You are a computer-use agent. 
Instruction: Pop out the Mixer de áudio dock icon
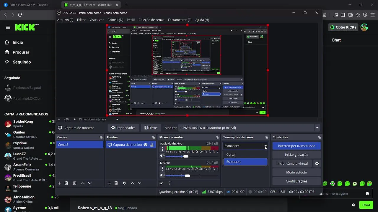click(217, 137)
